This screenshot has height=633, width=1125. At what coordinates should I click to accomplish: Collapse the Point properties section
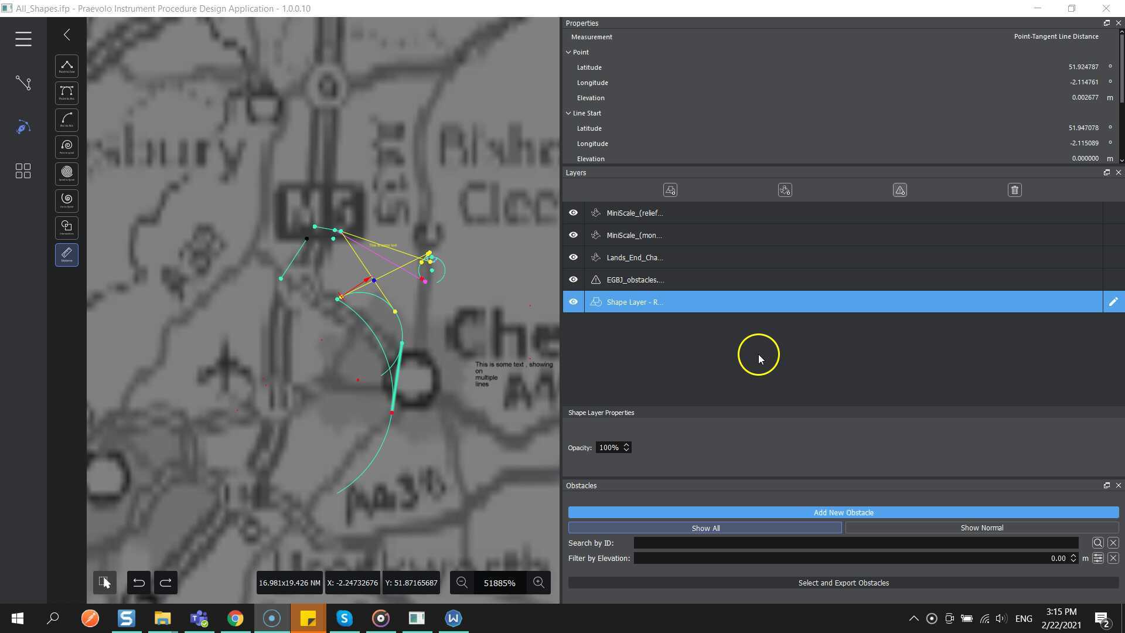[x=568, y=52]
